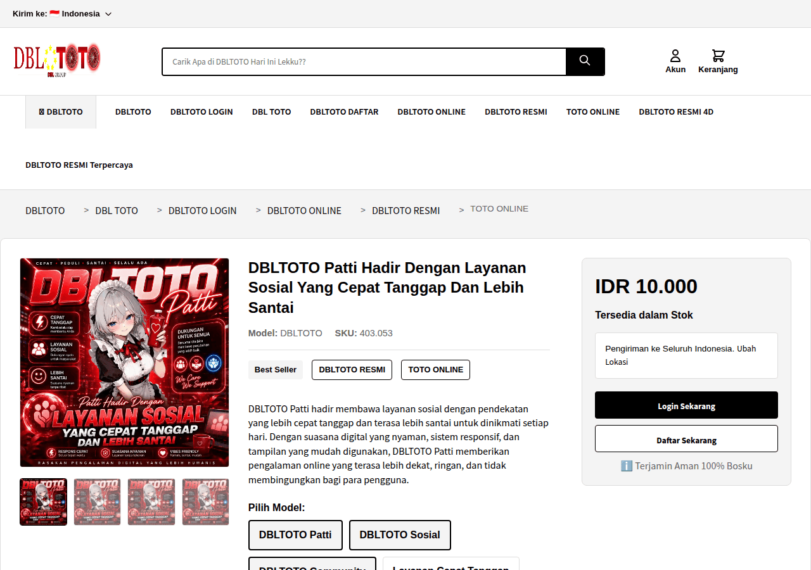Click the Model: DBLTOTO text

point(285,333)
